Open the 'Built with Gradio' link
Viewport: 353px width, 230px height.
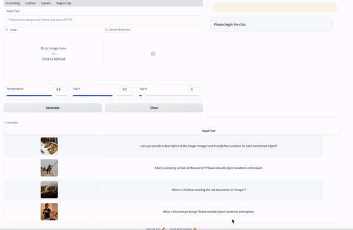pyautogui.click(x=183, y=229)
